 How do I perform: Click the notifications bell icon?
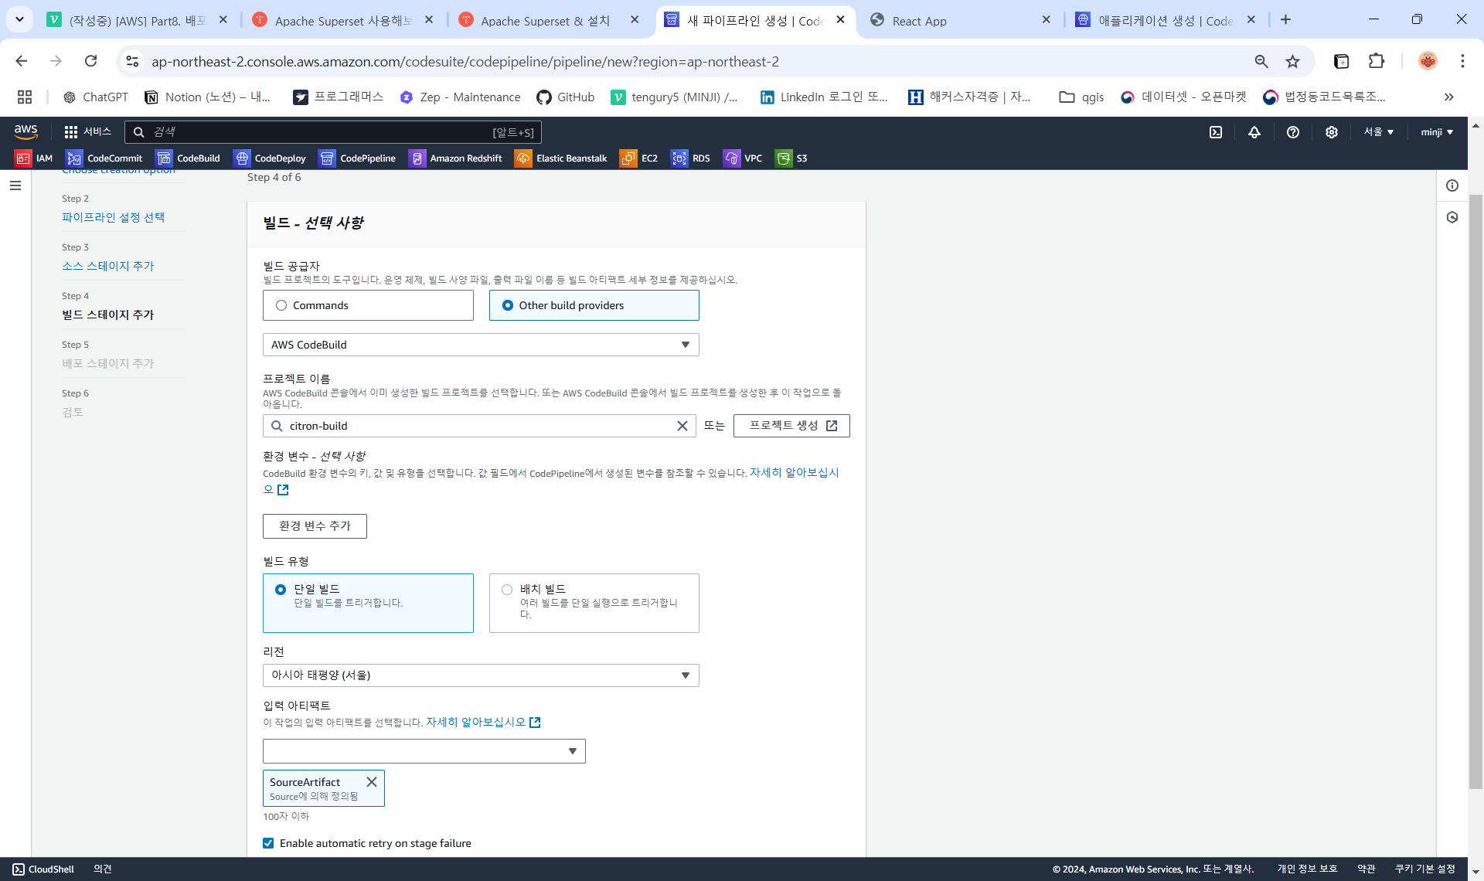[1254, 132]
